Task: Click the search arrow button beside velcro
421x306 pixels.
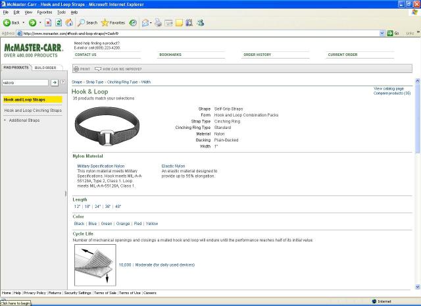Action: pyautogui.click(x=55, y=82)
